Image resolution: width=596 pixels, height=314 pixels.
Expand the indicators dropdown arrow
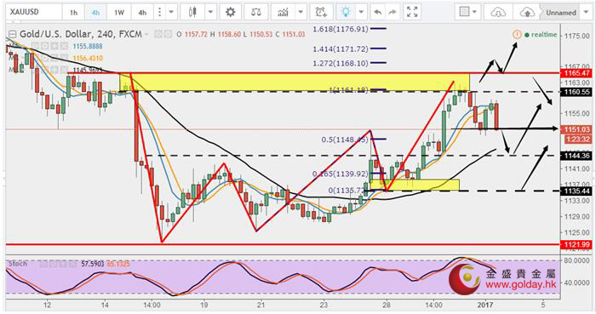tap(301, 12)
